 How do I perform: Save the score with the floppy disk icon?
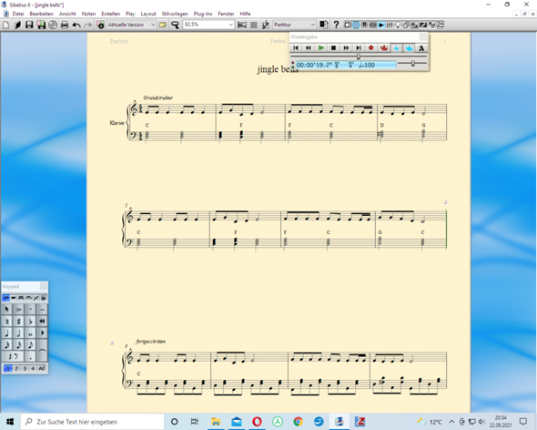pos(29,25)
